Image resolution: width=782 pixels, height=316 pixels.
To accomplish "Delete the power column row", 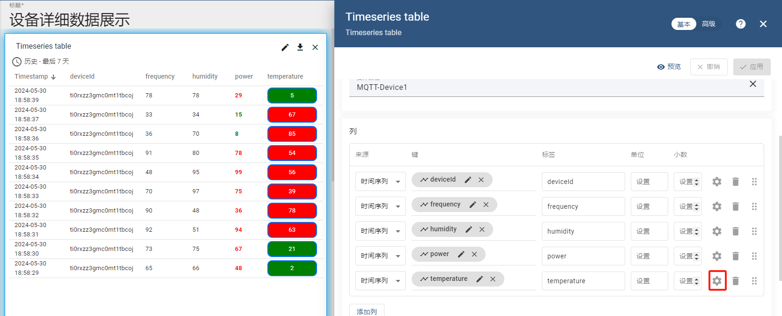I will point(736,256).
